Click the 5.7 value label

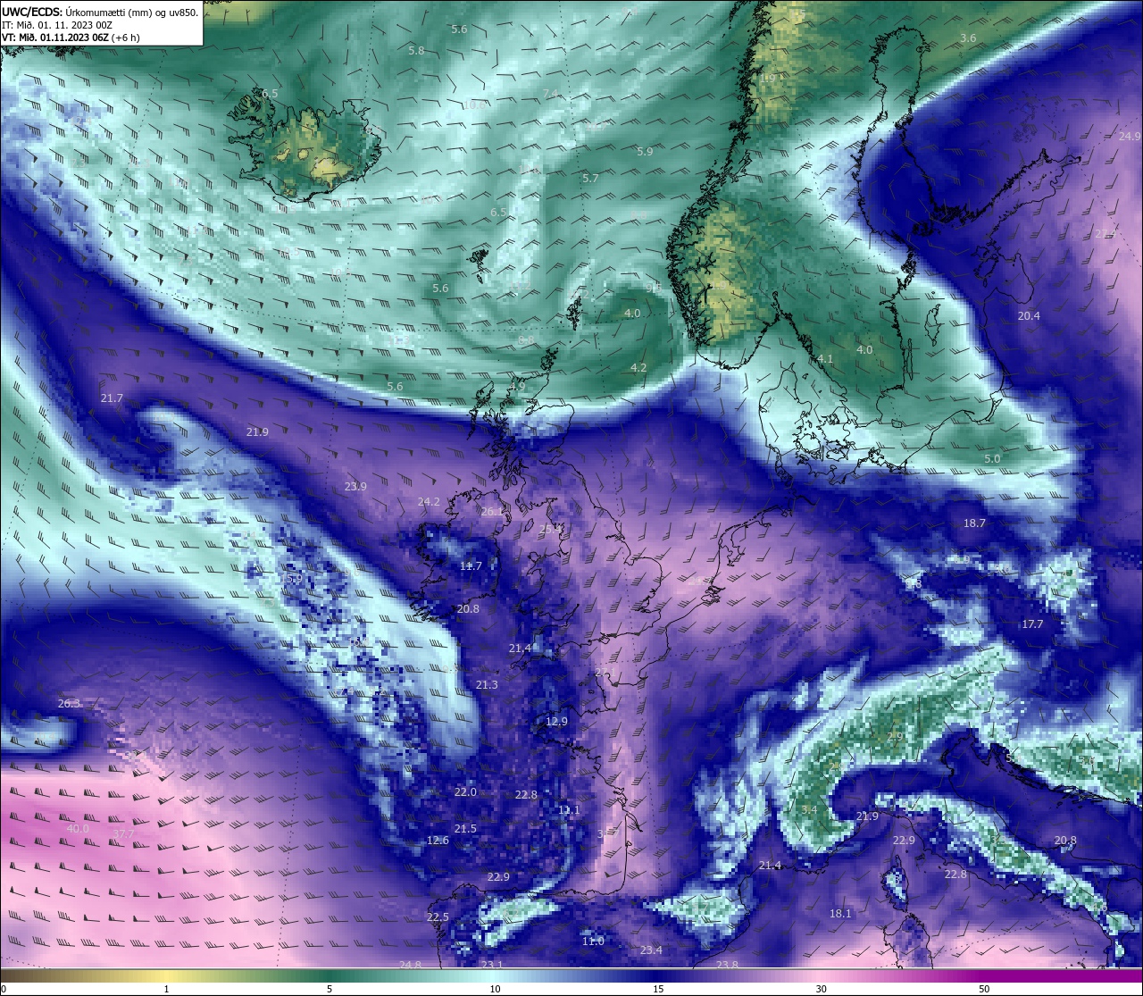(590, 179)
